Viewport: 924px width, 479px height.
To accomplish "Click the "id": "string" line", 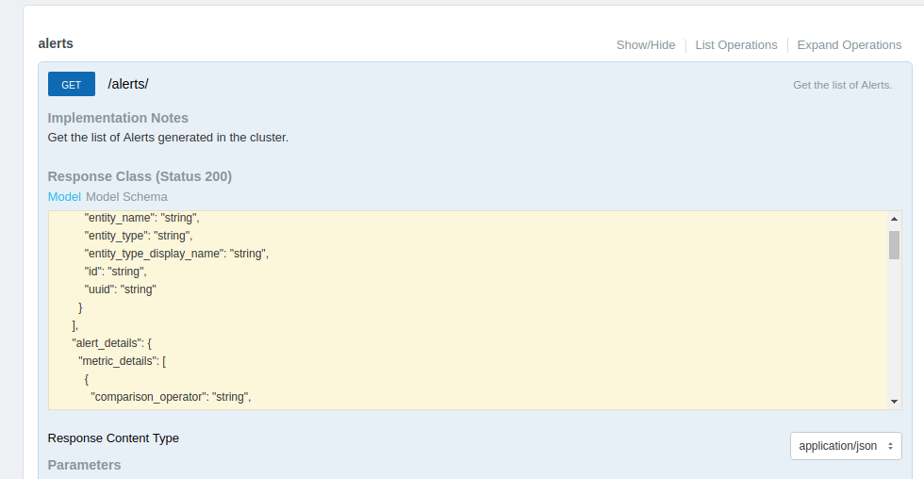I will tap(115, 272).
